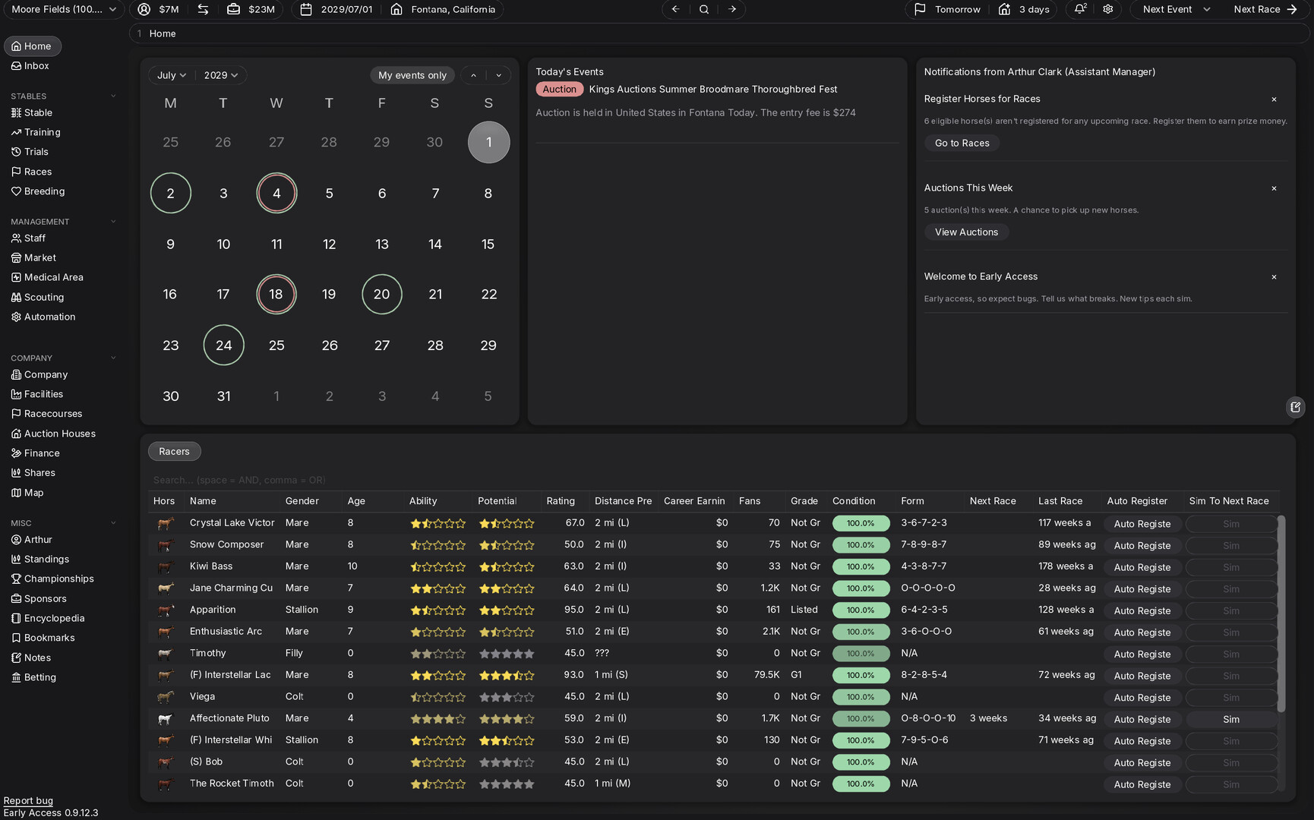Screen dimensions: 1314x820
Task: Dismiss Welcome to Early Access notification
Action: tap(1274, 277)
